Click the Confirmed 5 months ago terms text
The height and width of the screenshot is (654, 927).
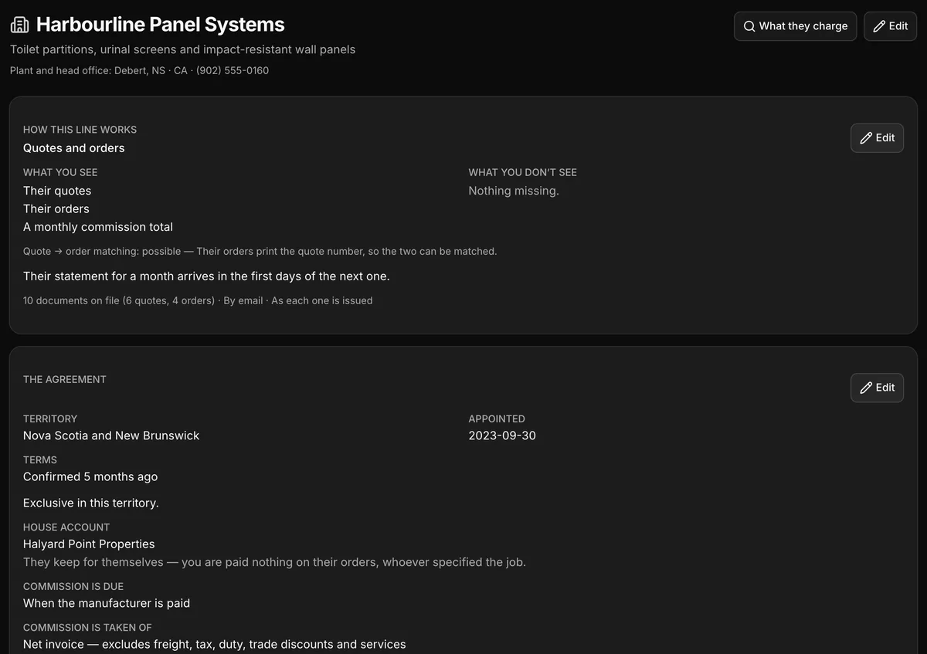tap(90, 477)
